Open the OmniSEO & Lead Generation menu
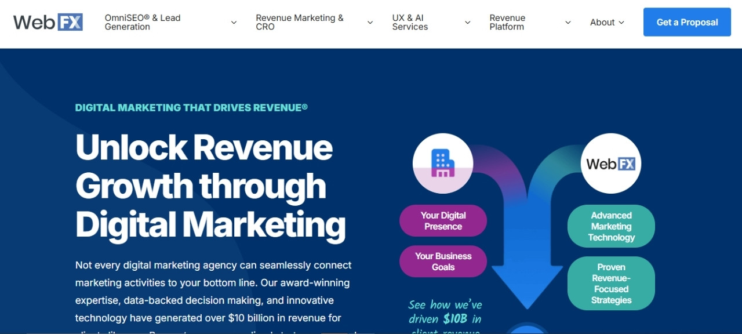Viewport: 742px width, 334px height. (143, 22)
